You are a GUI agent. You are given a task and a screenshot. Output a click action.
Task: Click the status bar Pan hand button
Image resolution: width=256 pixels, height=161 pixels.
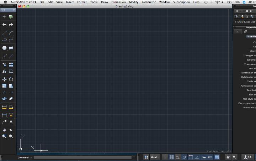[228, 157]
